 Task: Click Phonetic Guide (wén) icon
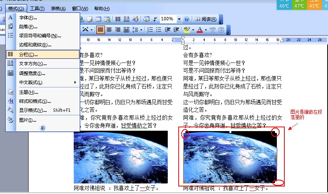pos(212,30)
